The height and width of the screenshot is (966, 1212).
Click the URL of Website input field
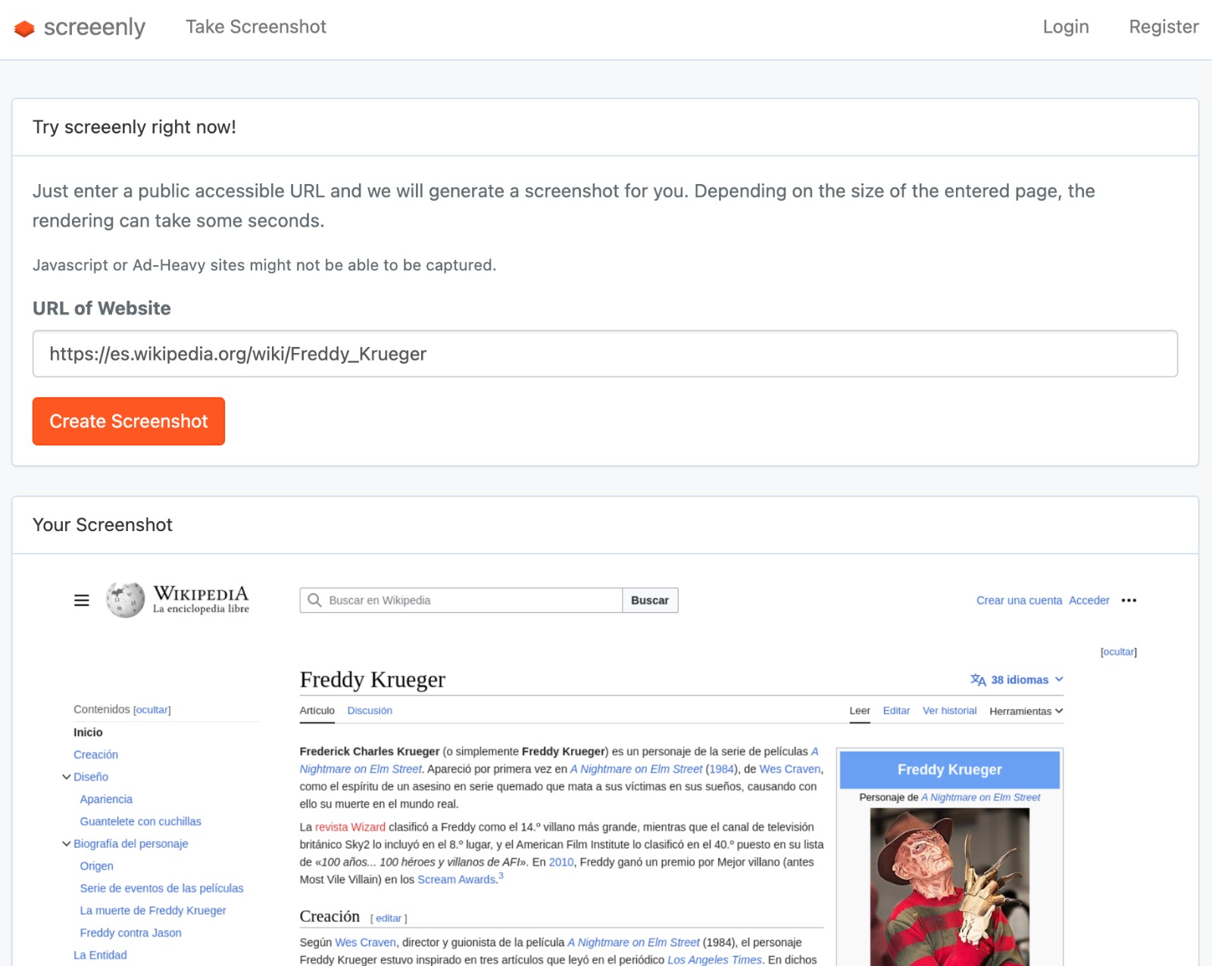click(x=604, y=354)
